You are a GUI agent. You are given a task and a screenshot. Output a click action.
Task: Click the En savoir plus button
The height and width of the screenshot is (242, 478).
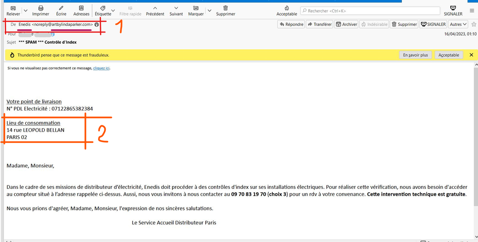click(415, 55)
